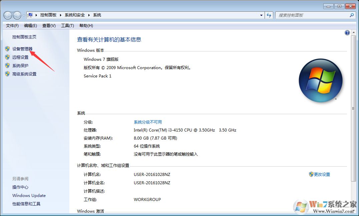
Task: Open Windows Update from the sidebar
Action: tap(29, 195)
